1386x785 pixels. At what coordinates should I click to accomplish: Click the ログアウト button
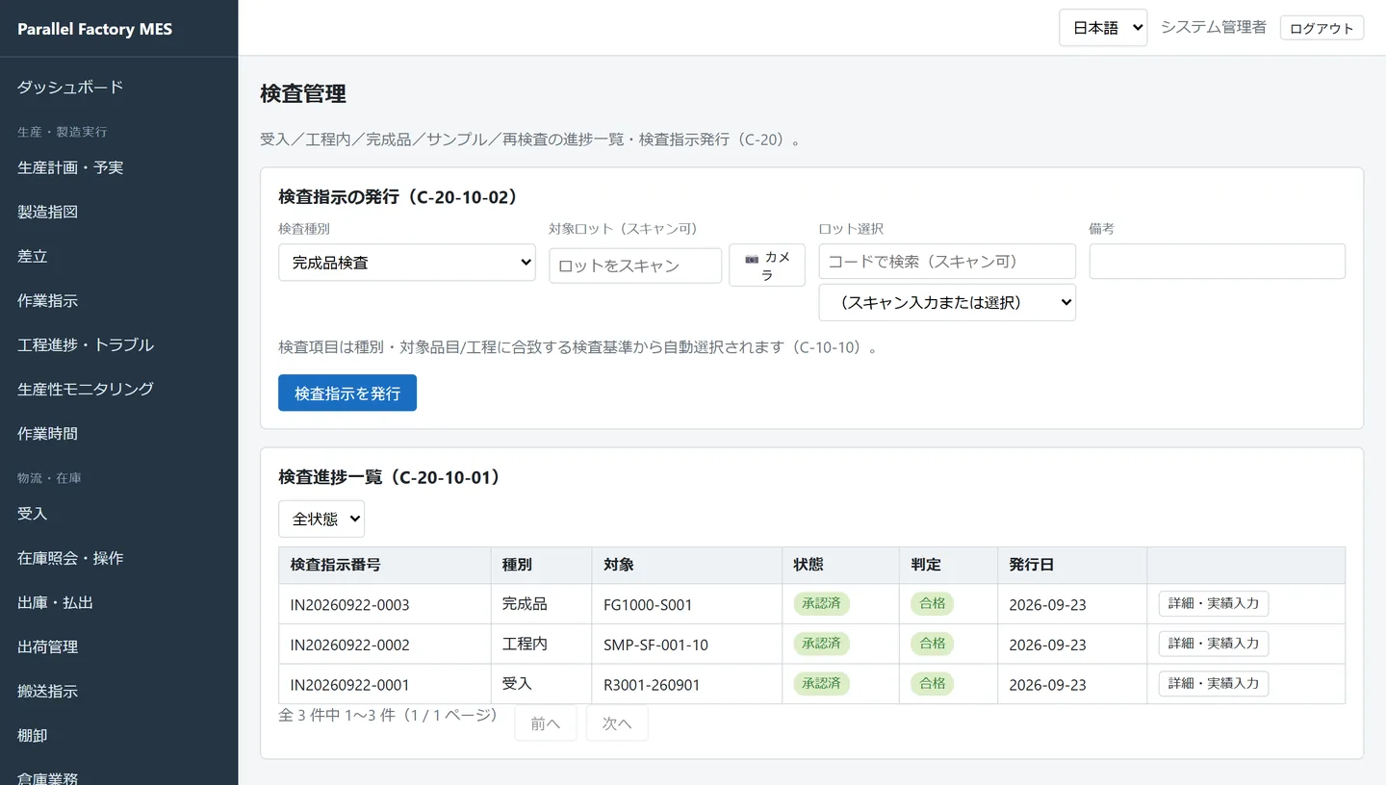tap(1322, 28)
